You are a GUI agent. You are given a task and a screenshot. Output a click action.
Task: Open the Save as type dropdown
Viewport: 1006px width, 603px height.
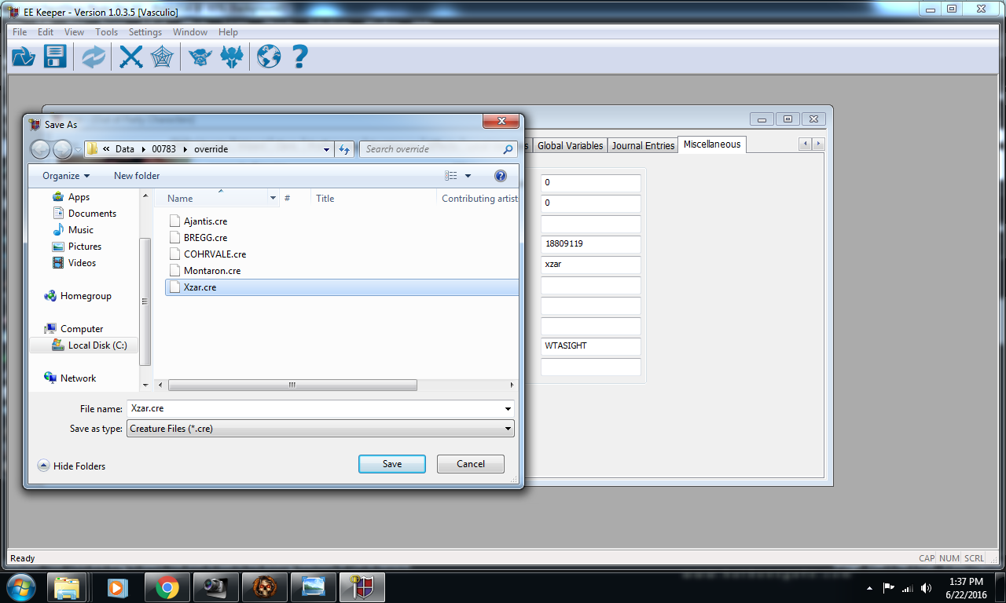[507, 428]
